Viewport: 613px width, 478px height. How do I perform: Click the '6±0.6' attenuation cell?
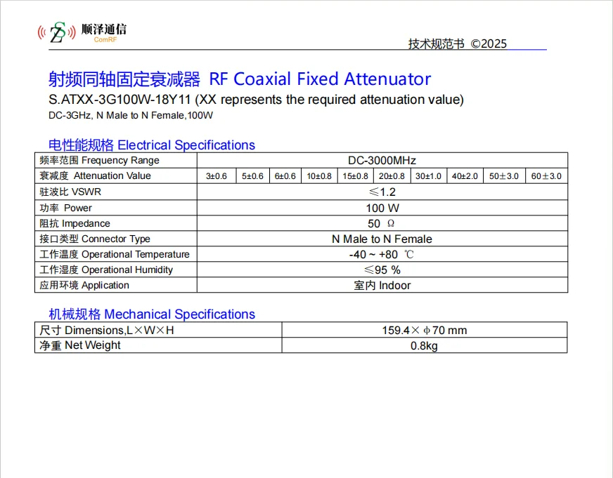click(x=285, y=176)
